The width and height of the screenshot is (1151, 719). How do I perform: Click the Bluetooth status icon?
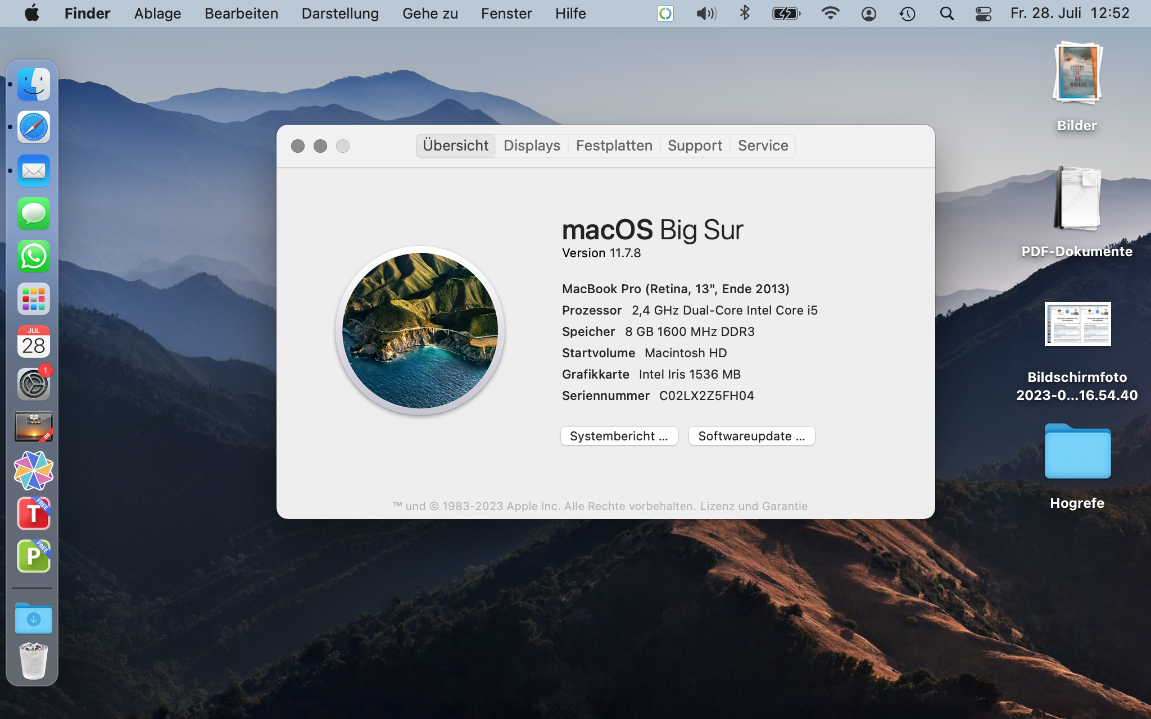[x=745, y=13]
